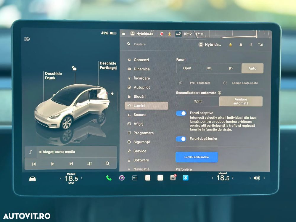Image resolution: width=296 pixels, height=222 pixels.
Task: Toggle Lampă ceață spate rear fog
Action: pos(242,83)
